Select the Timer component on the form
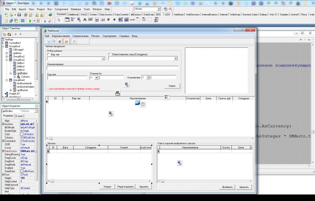This screenshot has width=315, height=201. click(143, 104)
